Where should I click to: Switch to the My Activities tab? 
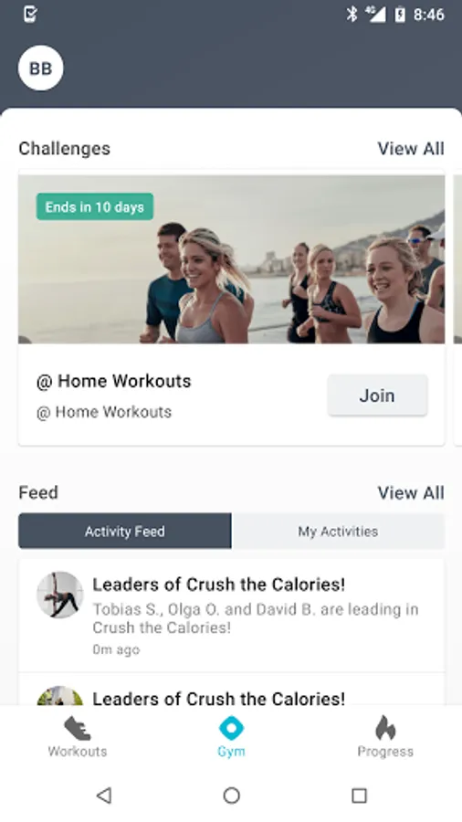338,531
